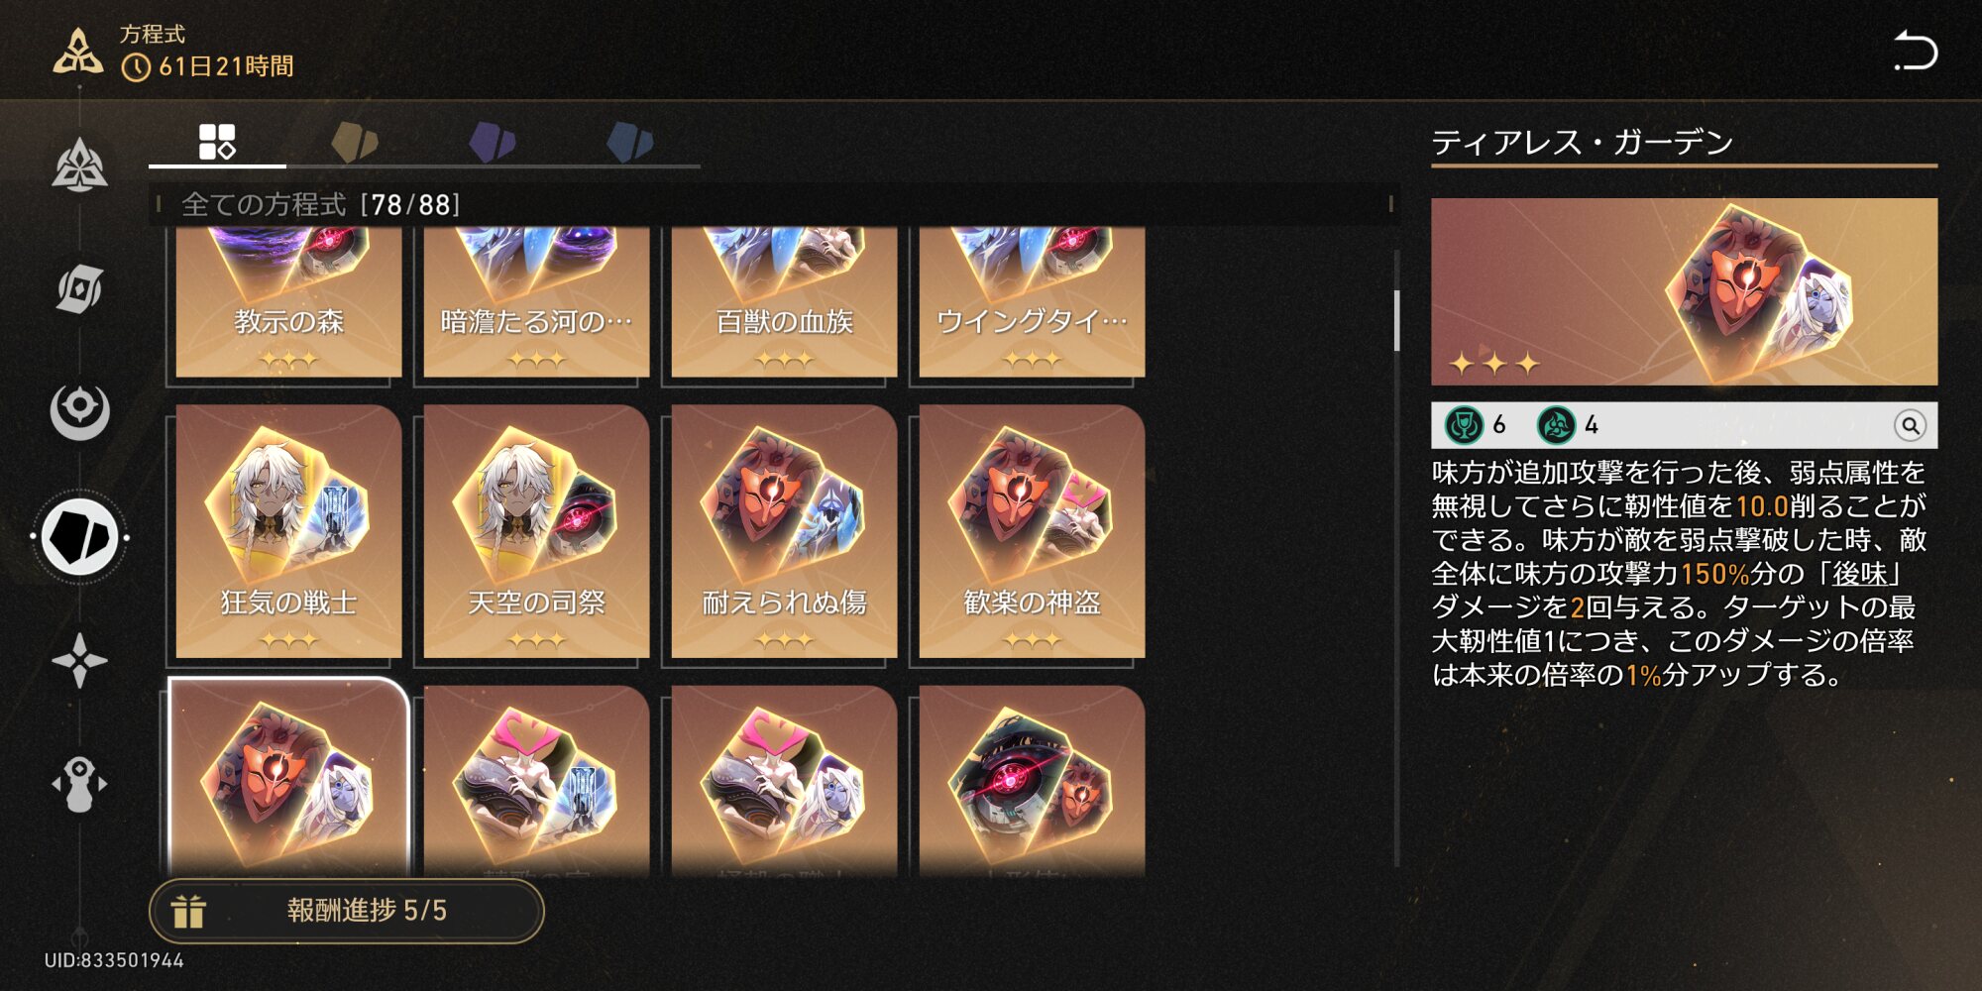Switch to the purple rarity filter tab
Image resolution: width=1982 pixels, height=991 pixels.
point(493,142)
